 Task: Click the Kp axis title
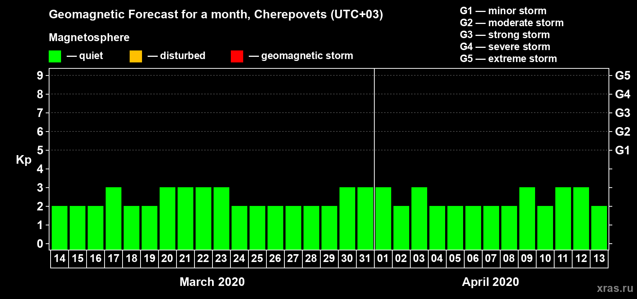point(24,160)
